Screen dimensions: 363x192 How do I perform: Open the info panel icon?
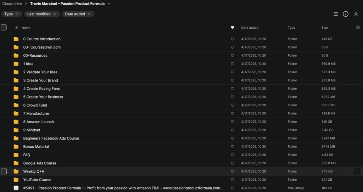(346, 14)
